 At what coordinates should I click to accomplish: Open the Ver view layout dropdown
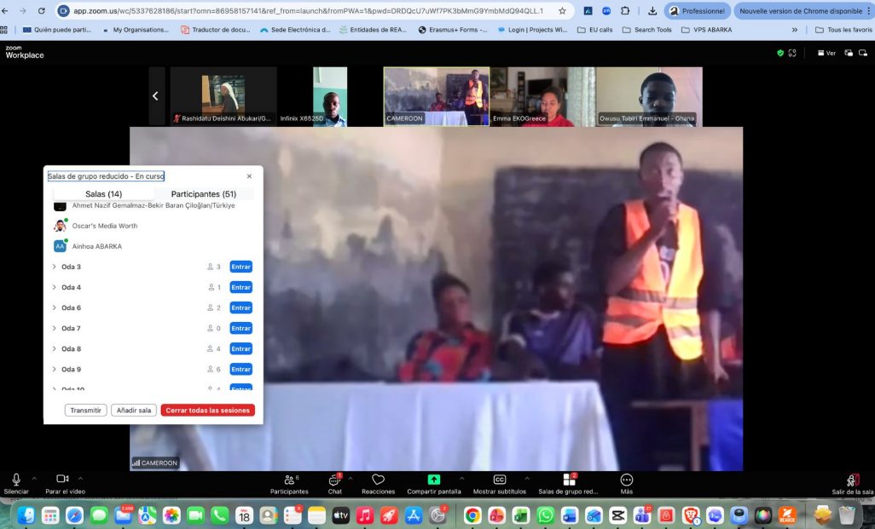point(826,53)
